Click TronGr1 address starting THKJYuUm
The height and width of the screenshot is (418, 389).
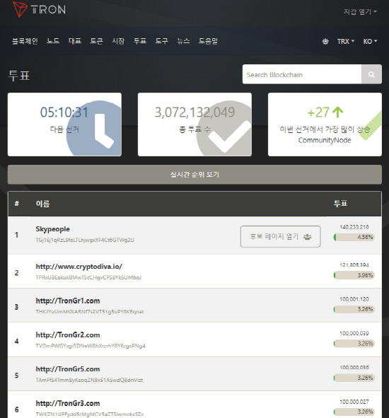click(90, 312)
